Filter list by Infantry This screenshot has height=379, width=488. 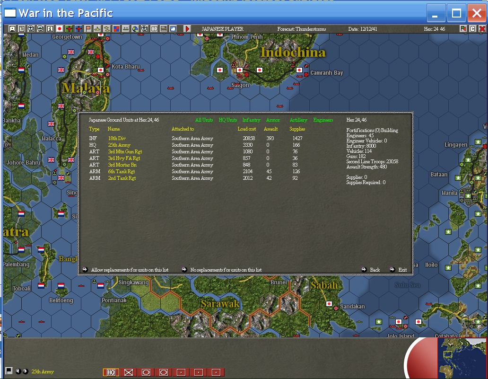[x=251, y=120]
